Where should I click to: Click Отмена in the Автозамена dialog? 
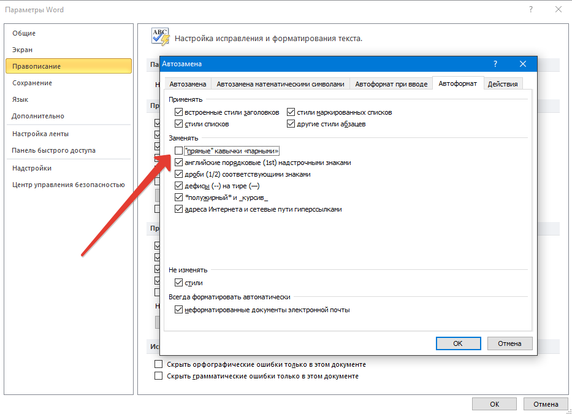509,343
